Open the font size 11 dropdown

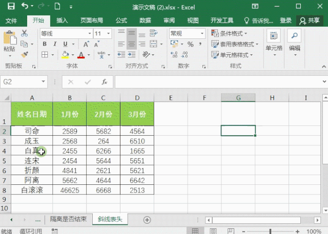pos(108,33)
